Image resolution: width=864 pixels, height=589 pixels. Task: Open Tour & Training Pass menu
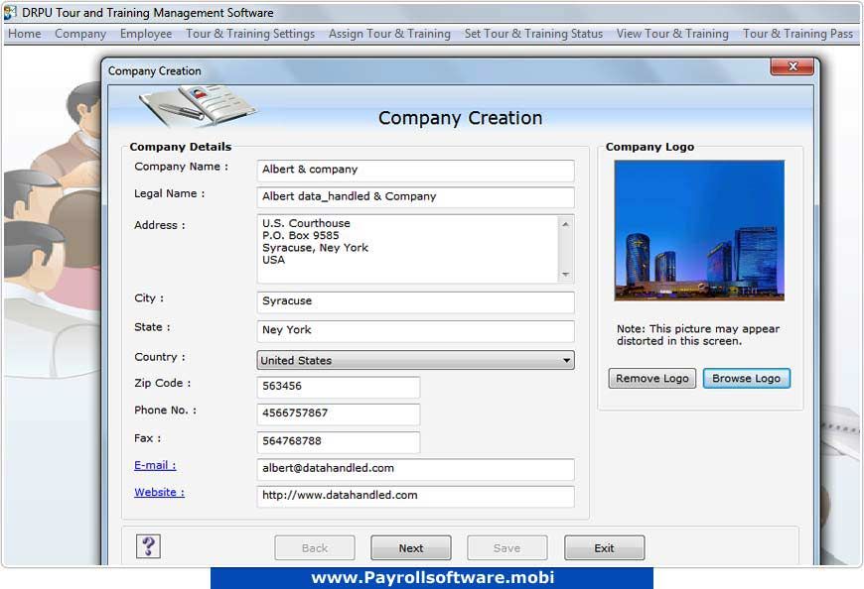797,34
